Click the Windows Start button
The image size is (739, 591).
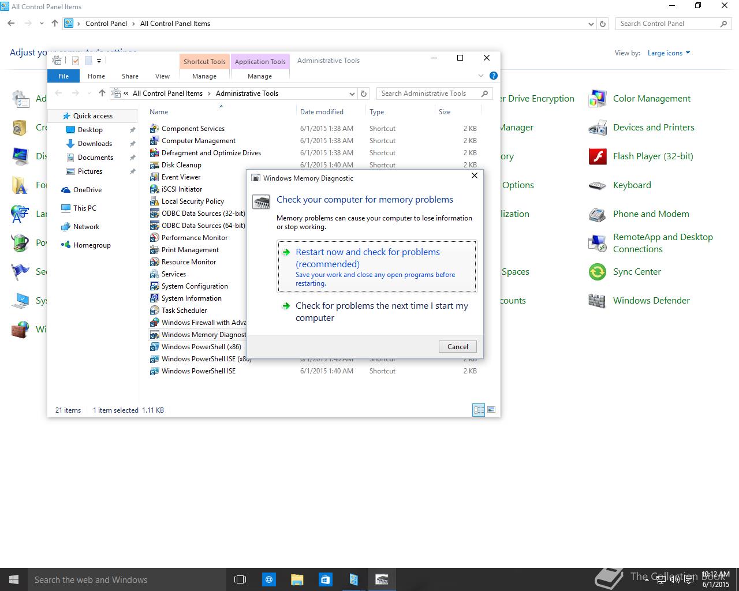(x=14, y=579)
